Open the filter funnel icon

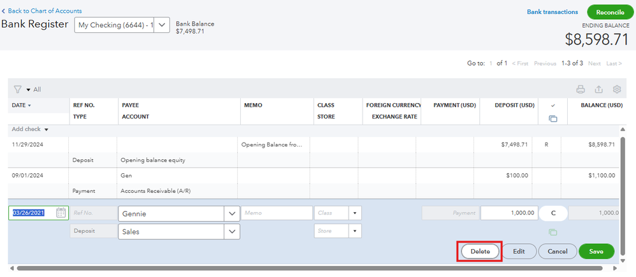(x=18, y=90)
